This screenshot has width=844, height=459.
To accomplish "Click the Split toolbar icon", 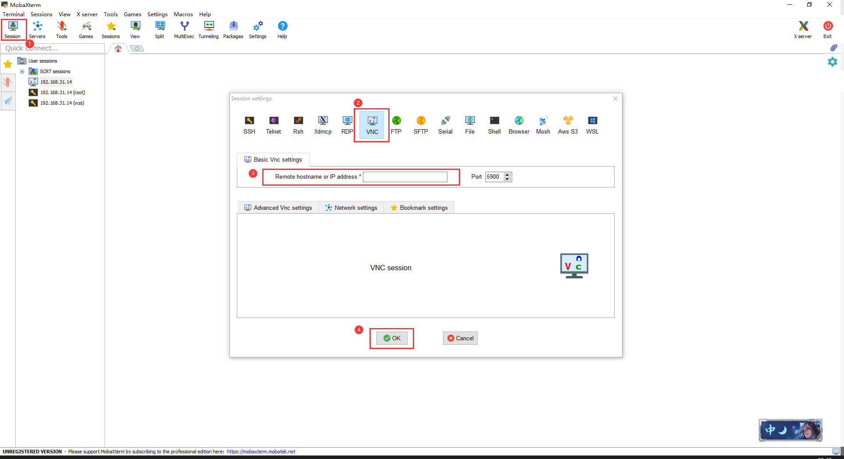I will tap(160, 30).
